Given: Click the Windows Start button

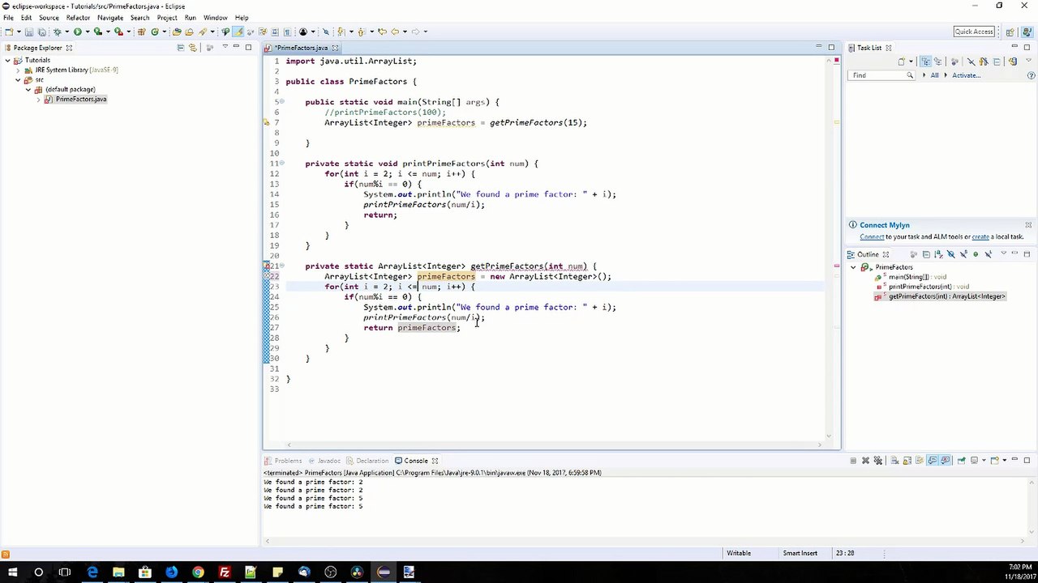Looking at the screenshot, I should click(12, 572).
